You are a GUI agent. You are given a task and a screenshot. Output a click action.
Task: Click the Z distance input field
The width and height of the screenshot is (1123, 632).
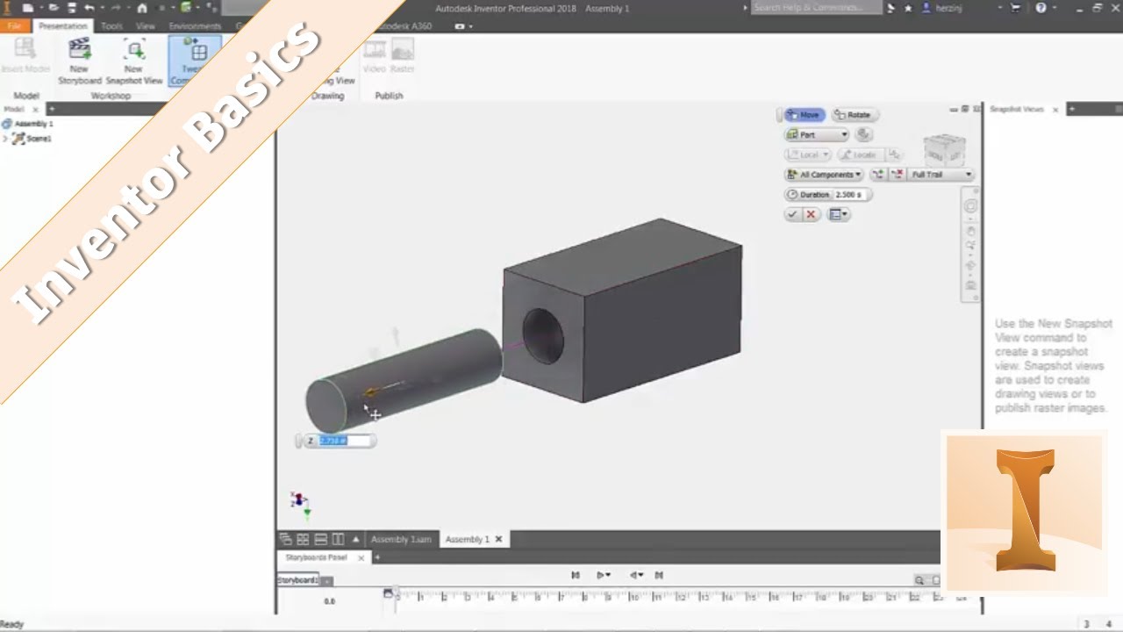click(x=344, y=441)
